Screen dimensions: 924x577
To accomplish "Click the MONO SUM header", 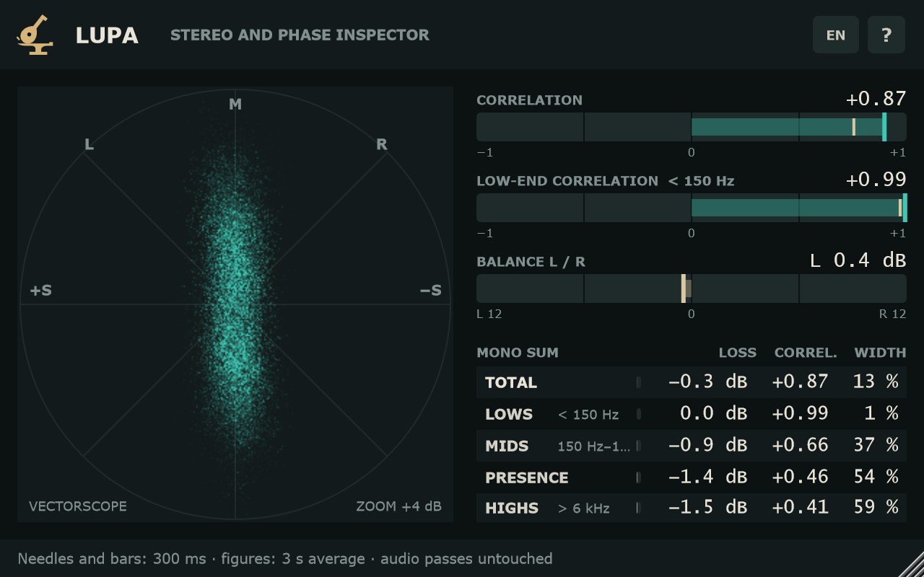I will 518,353.
